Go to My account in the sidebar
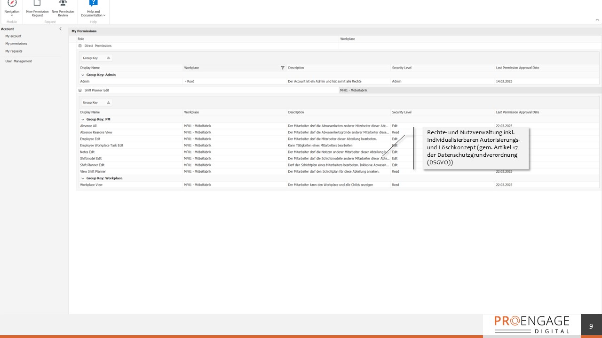This screenshot has width=602, height=338. coord(13,36)
